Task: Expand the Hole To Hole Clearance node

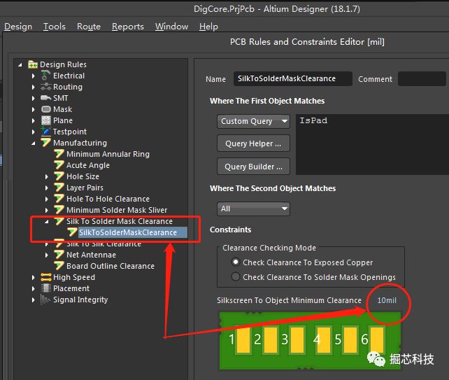Action: (x=46, y=199)
